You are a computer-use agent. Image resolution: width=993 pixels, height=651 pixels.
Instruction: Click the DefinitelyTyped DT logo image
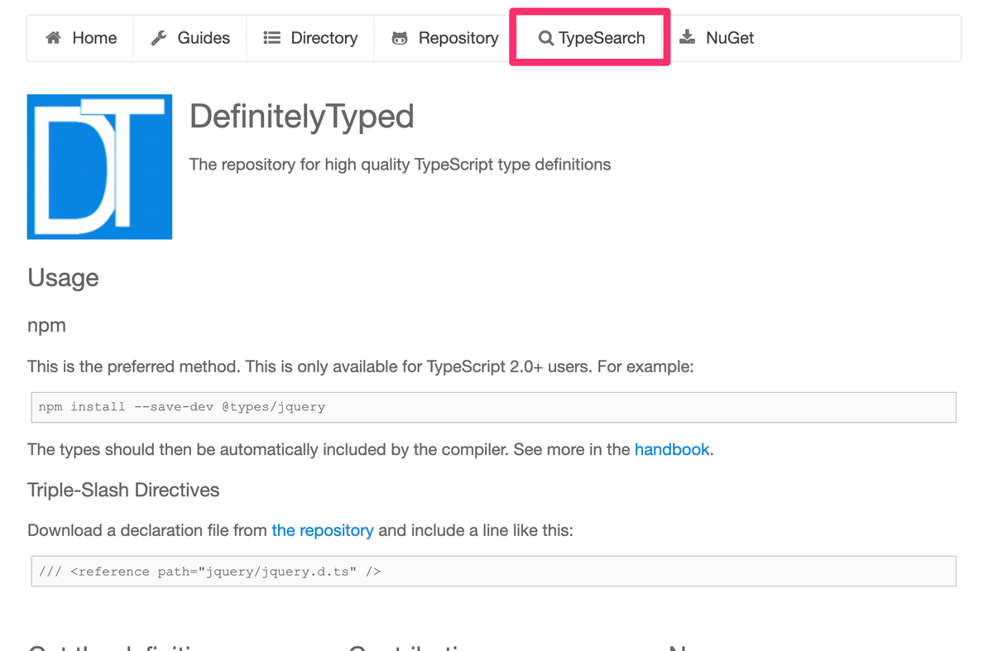(99, 166)
